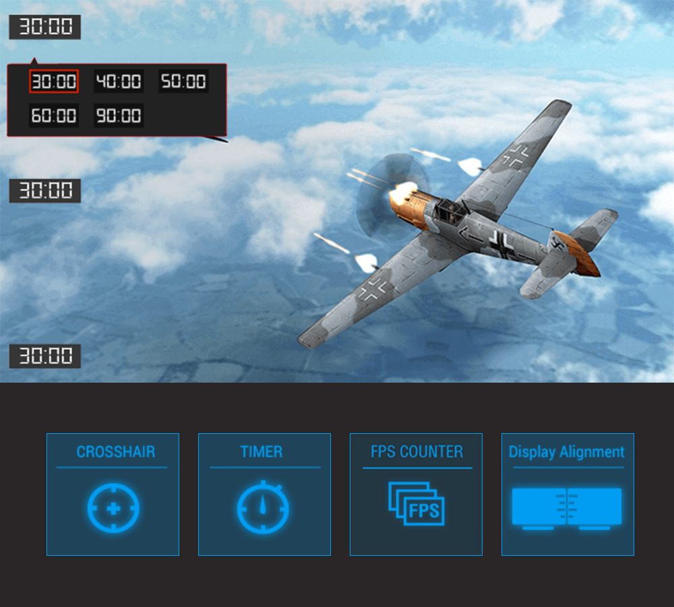This screenshot has height=607, width=674.
Task: Set the timer to 60:00
Action: 54,116
